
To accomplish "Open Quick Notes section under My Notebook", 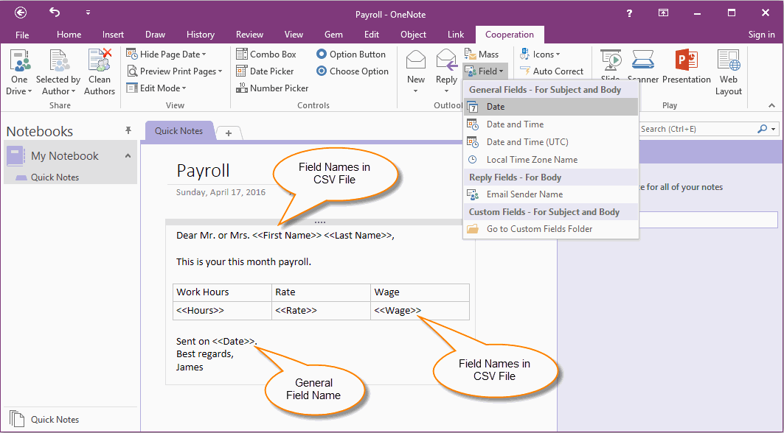I will click(55, 177).
